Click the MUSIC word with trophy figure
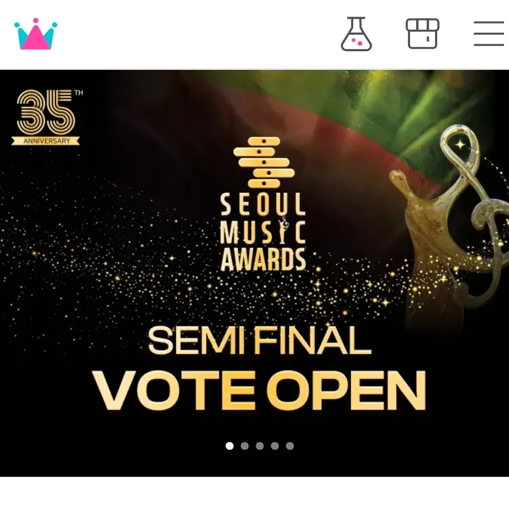 263,231
